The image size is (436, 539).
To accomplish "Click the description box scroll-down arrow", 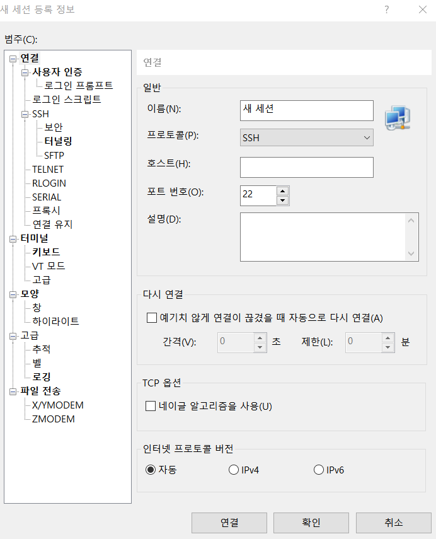I will pyautogui.click(x=411, y=253).
